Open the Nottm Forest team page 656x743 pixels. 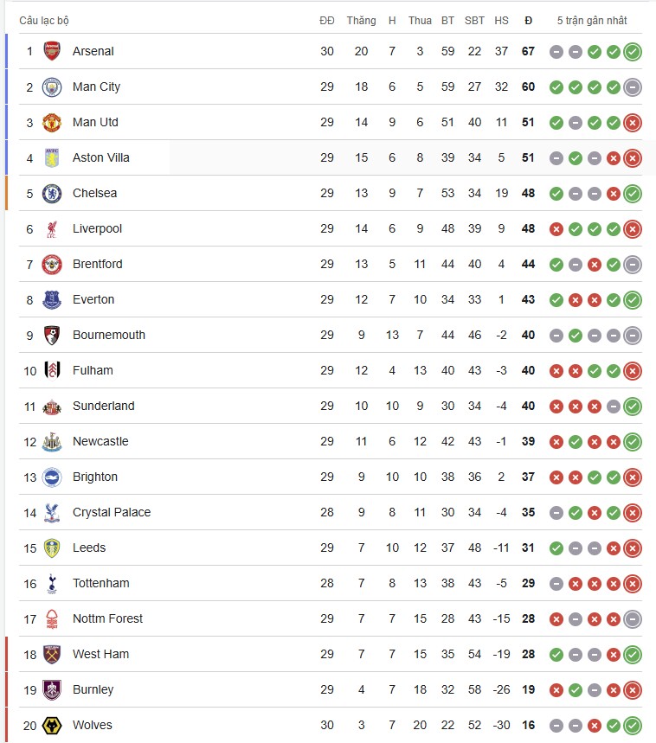[107, 618]
